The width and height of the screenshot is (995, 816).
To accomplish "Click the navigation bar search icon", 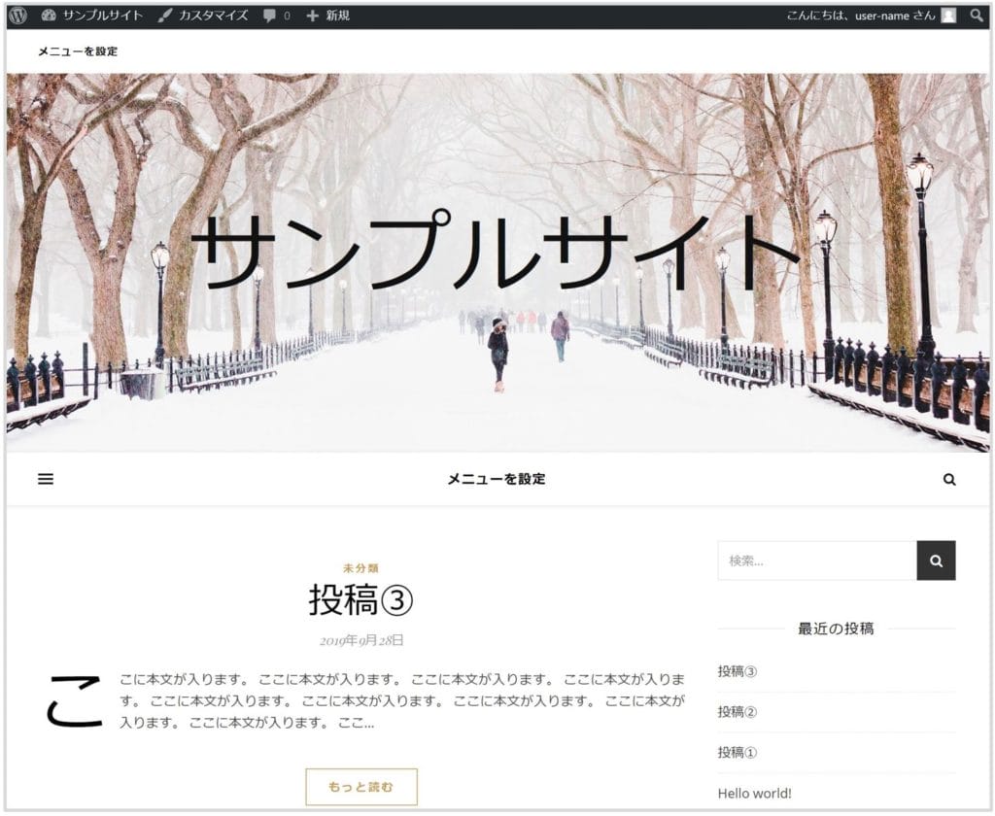I will tap(949, 479).
